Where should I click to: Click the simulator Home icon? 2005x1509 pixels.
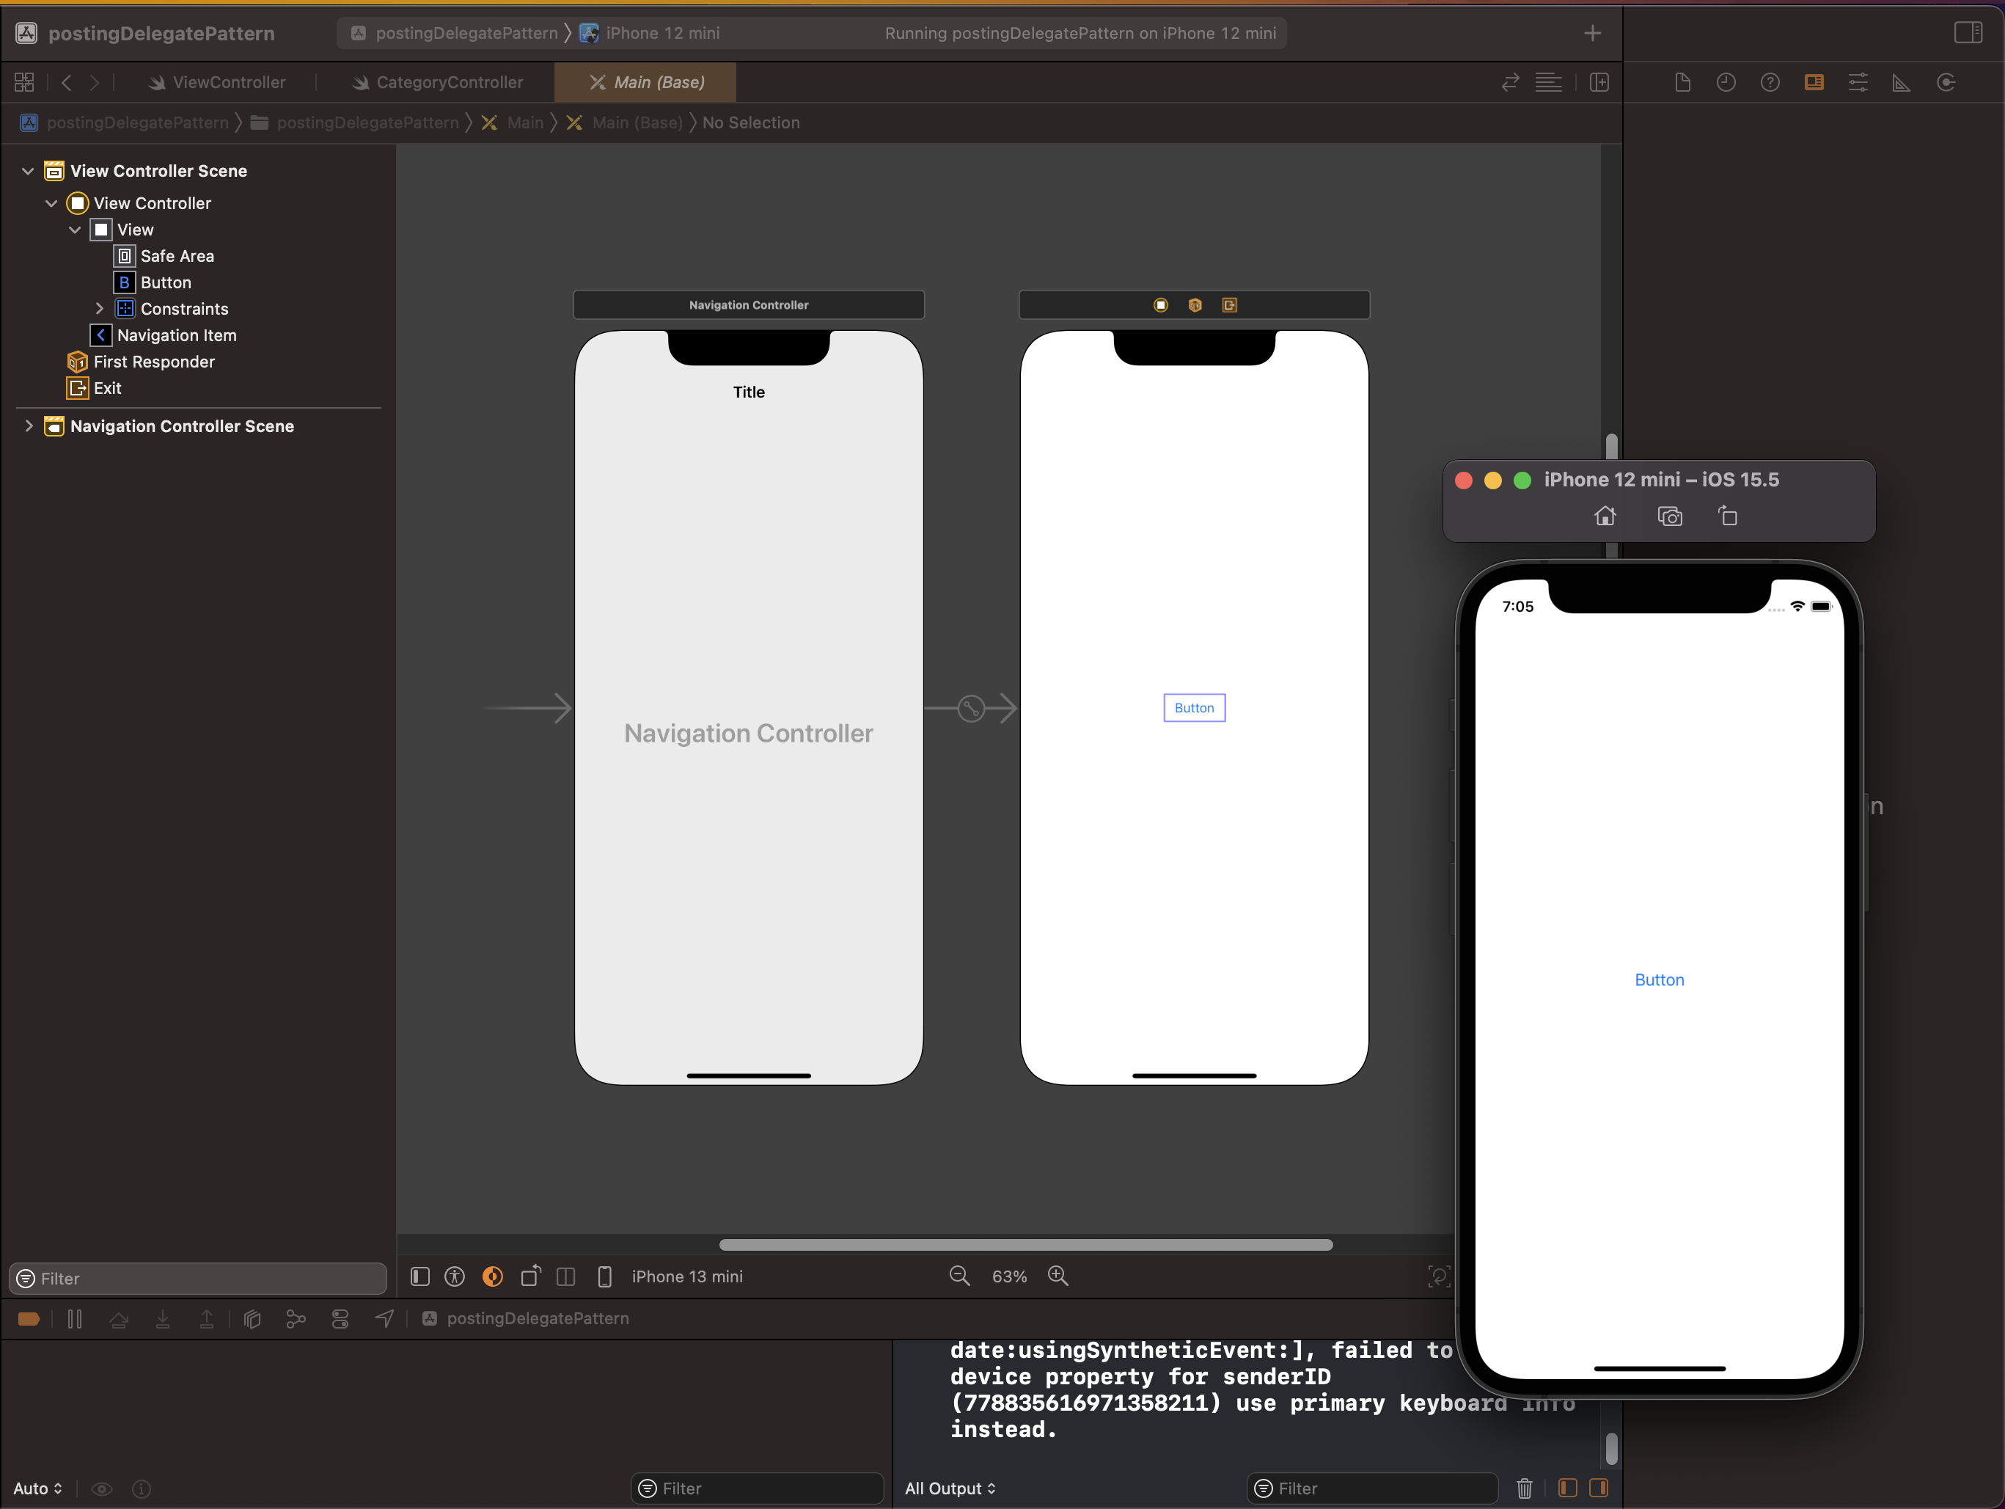1605,516
